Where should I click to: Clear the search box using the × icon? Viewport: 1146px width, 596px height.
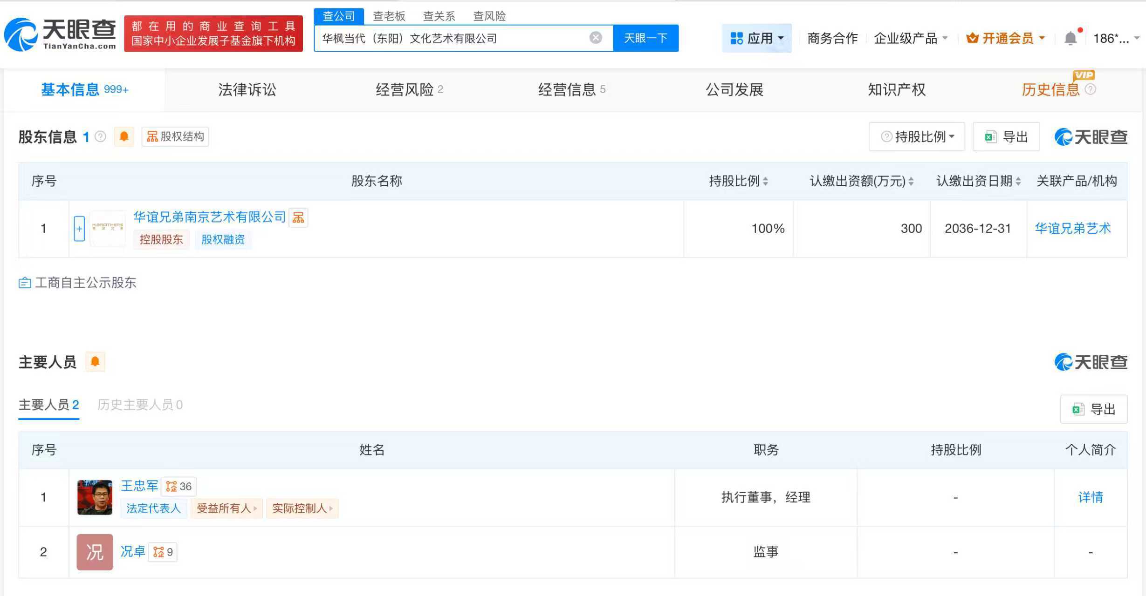(595, 38)
